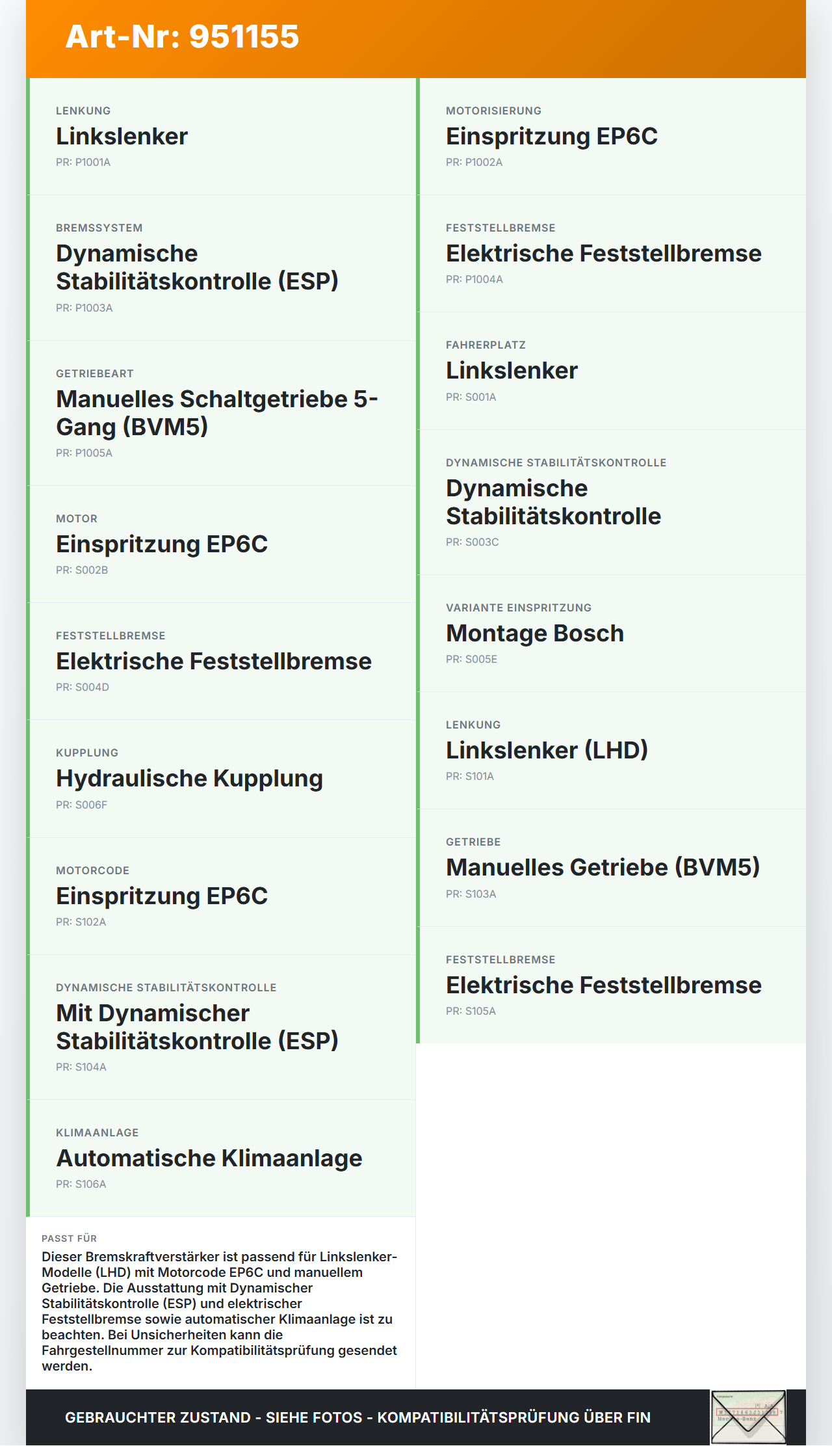
Task: Click Mit Dynamischer Stabilitätskontrolle (ESP) entry
Action: tap(221, 1027)
